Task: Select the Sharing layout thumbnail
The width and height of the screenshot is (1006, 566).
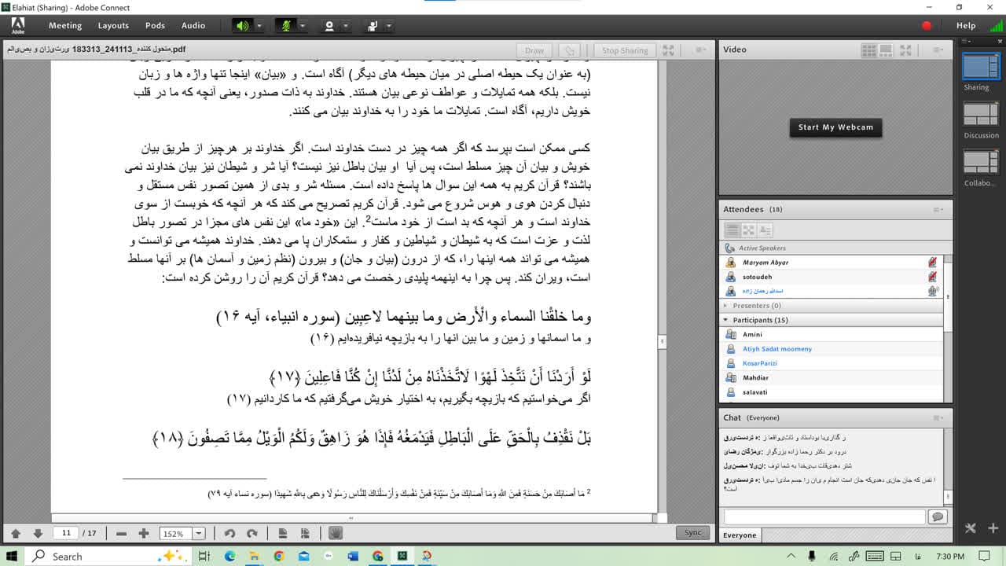Action: click(981, 66)
